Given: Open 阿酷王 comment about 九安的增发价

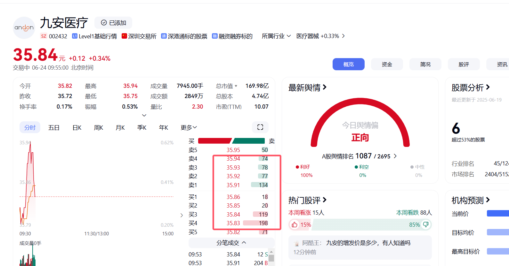Looking at the screenshot, I should coord(360,247).
